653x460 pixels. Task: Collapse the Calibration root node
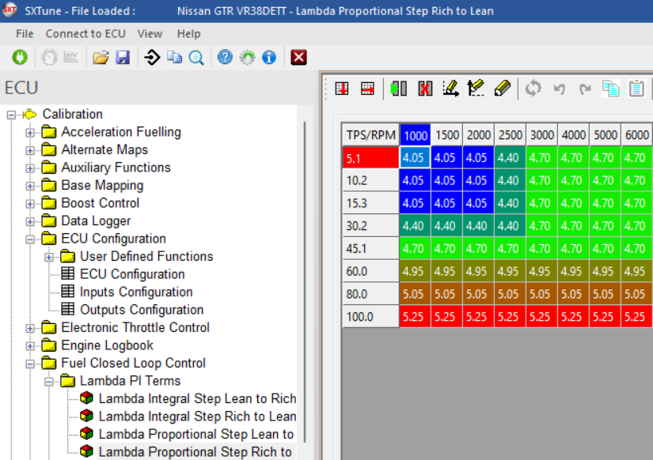click(x=11, y=115)
